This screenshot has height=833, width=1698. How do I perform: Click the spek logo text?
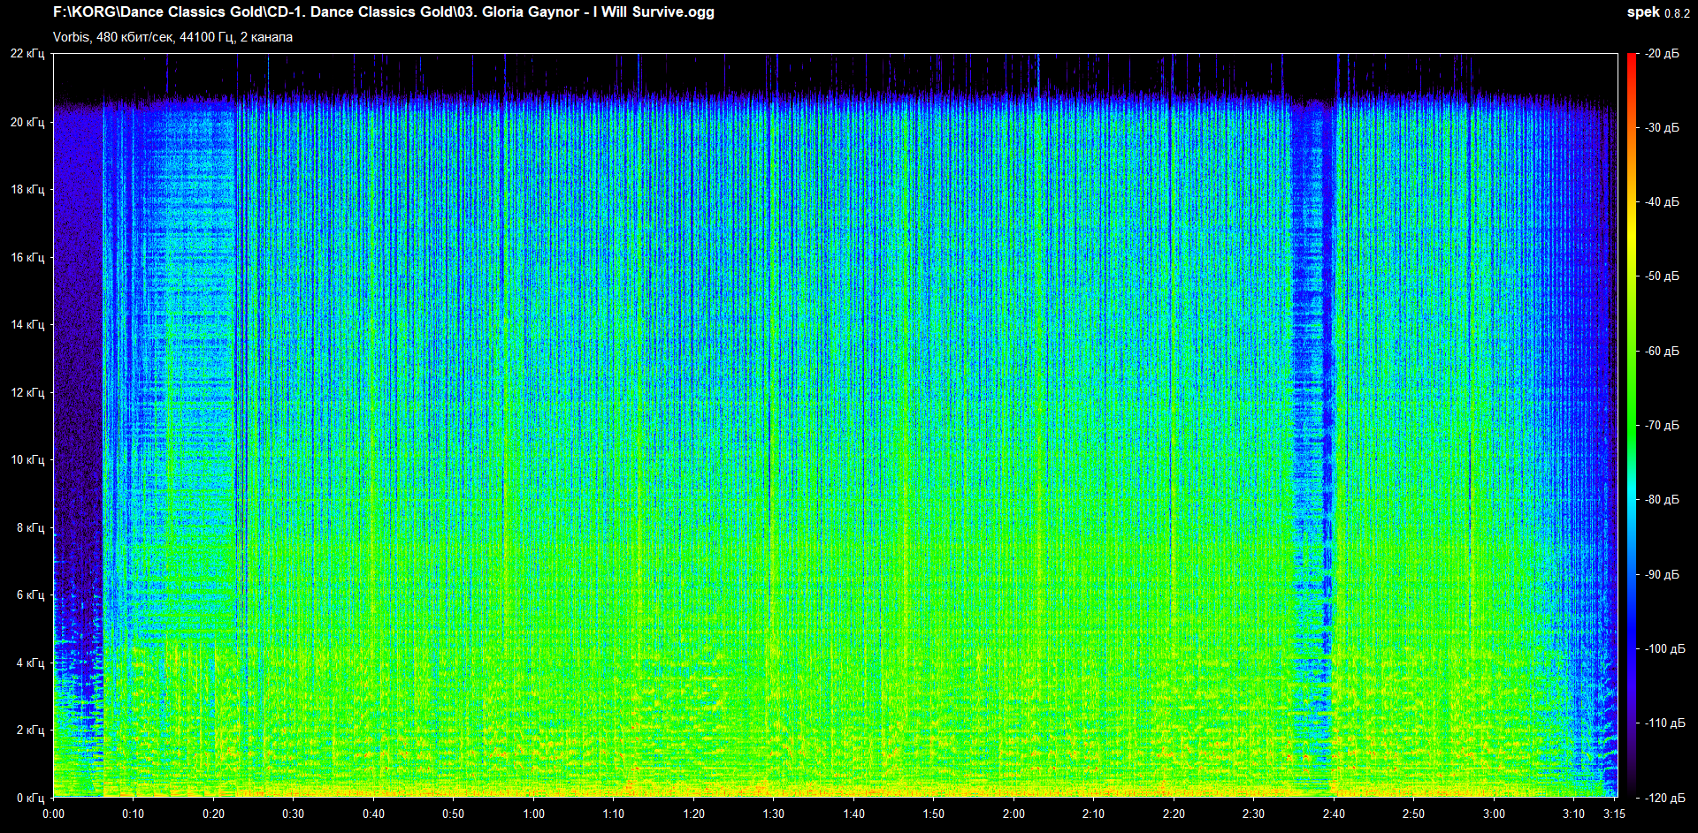point(1642,12)
